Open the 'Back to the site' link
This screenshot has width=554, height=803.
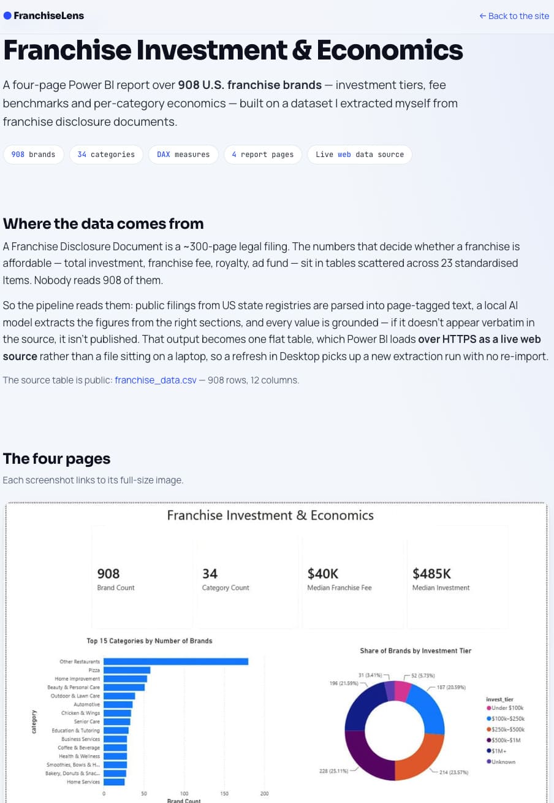click(x=514, y=16)
